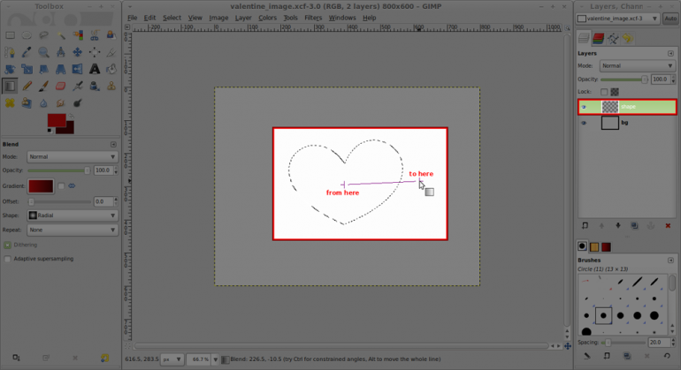
Task: Open the px unit dropdown in status bar
Action: (172, 359)
